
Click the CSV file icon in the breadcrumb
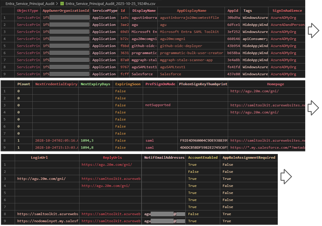[62, 4]
